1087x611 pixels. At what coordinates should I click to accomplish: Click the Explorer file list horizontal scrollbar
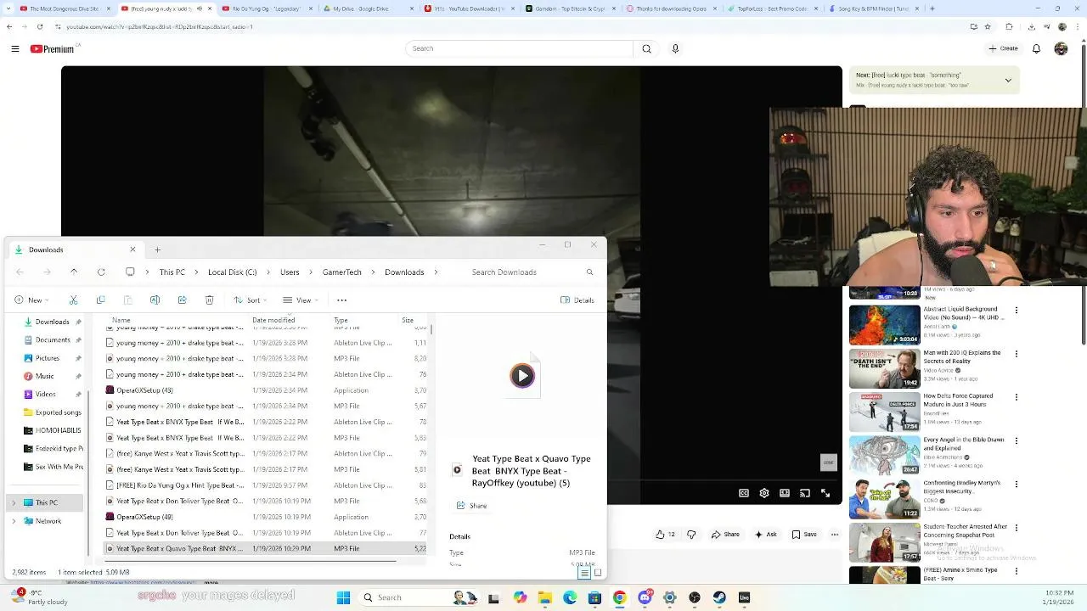pos(251,560)
